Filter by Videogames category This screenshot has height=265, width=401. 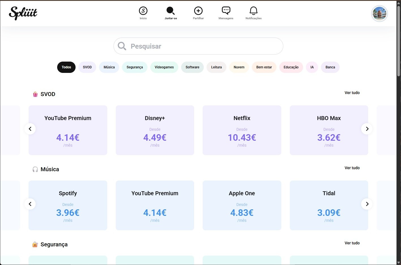[164, 67]
